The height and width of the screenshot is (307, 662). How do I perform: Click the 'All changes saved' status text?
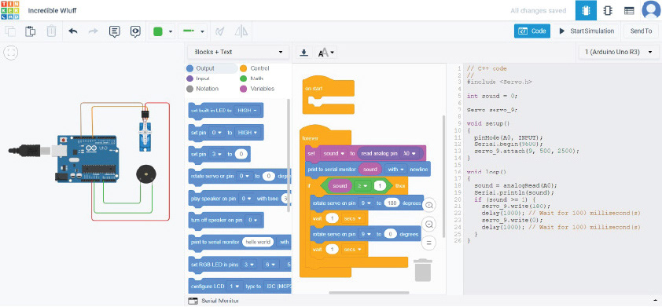538,11
